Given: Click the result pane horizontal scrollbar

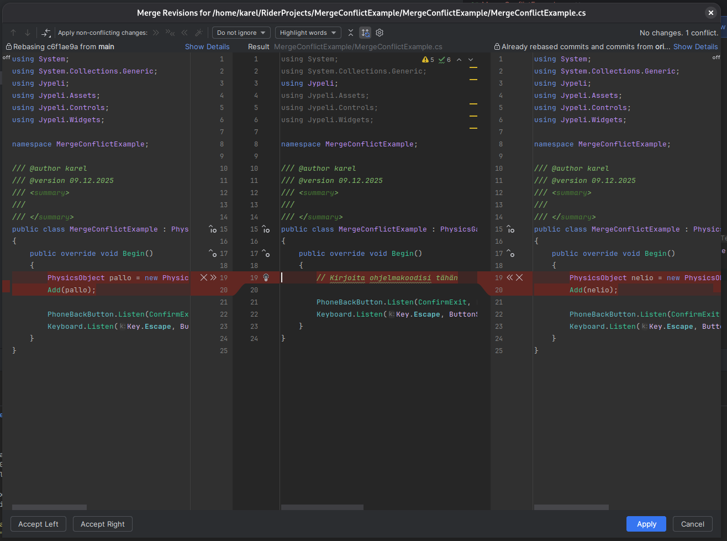Looking at the screenshot, I should [322, 507].
